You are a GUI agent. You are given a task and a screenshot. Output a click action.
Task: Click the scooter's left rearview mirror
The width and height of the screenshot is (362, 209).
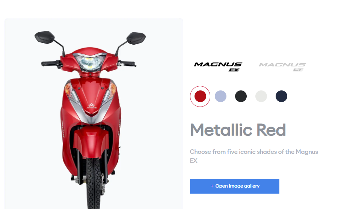(x=44, y=37)
